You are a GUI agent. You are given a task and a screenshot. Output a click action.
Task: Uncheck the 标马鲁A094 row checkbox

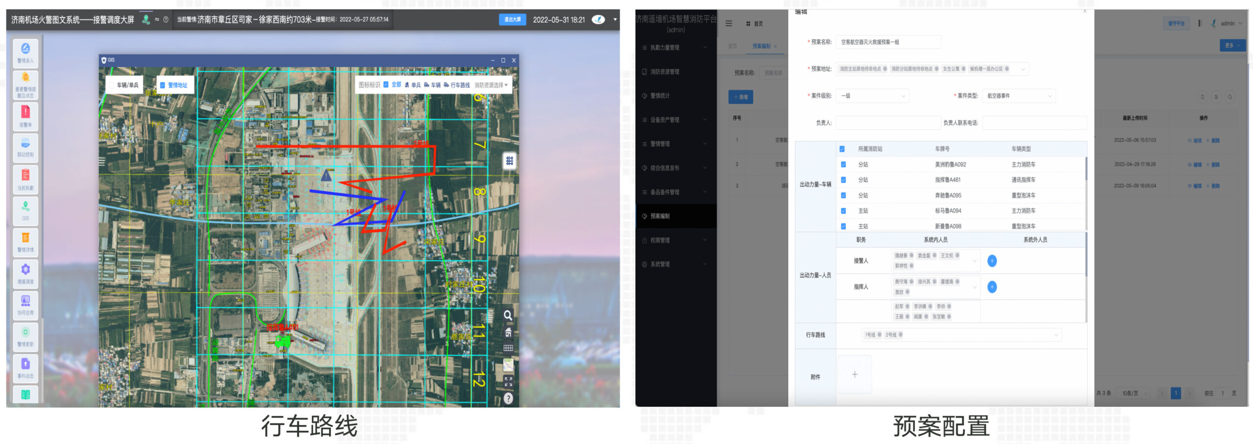[x=843, y=210]
